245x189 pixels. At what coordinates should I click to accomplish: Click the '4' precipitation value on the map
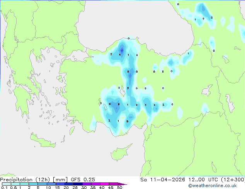(x=120, y=55)
